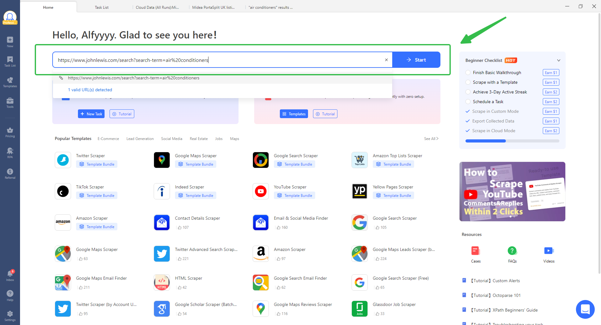
Task: Open the FAQs resource icon
Action: tap(512, 251)
